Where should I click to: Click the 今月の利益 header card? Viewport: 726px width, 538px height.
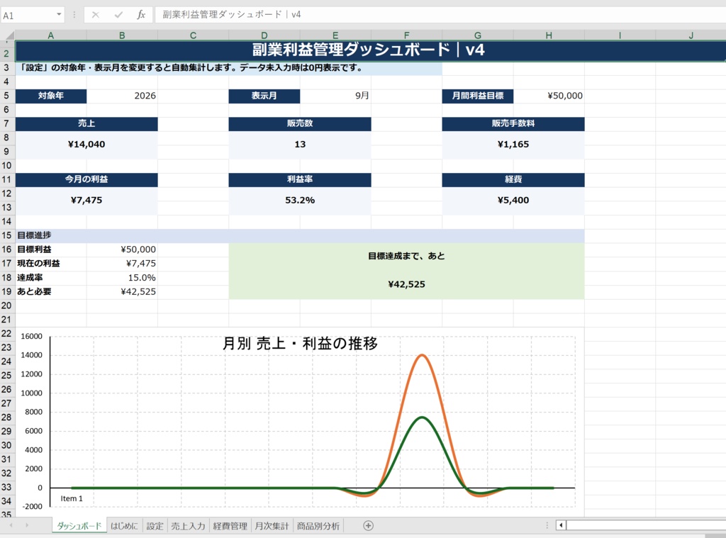pos(86,179)
